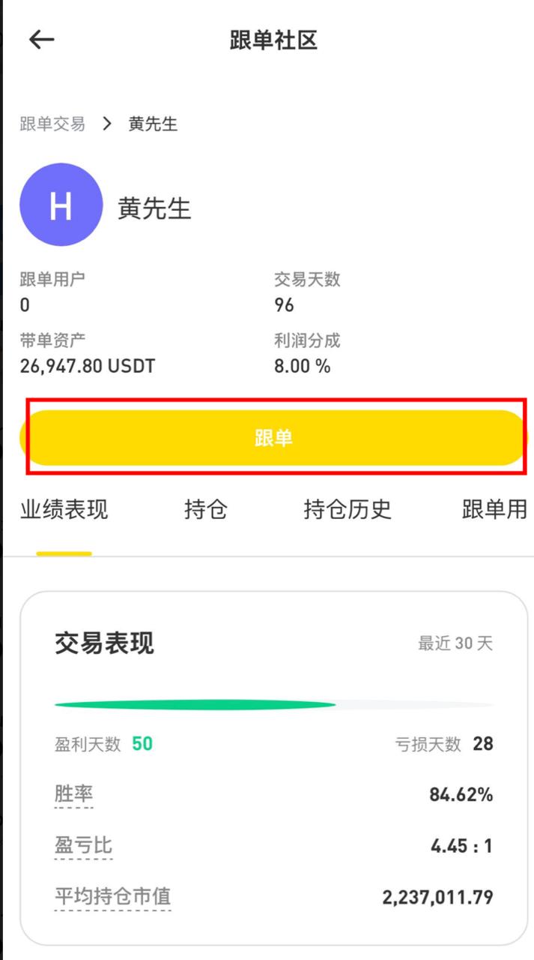Click the breadcrumb chevron separator
This screenshot has height=960, width=534.
[107, 124]
